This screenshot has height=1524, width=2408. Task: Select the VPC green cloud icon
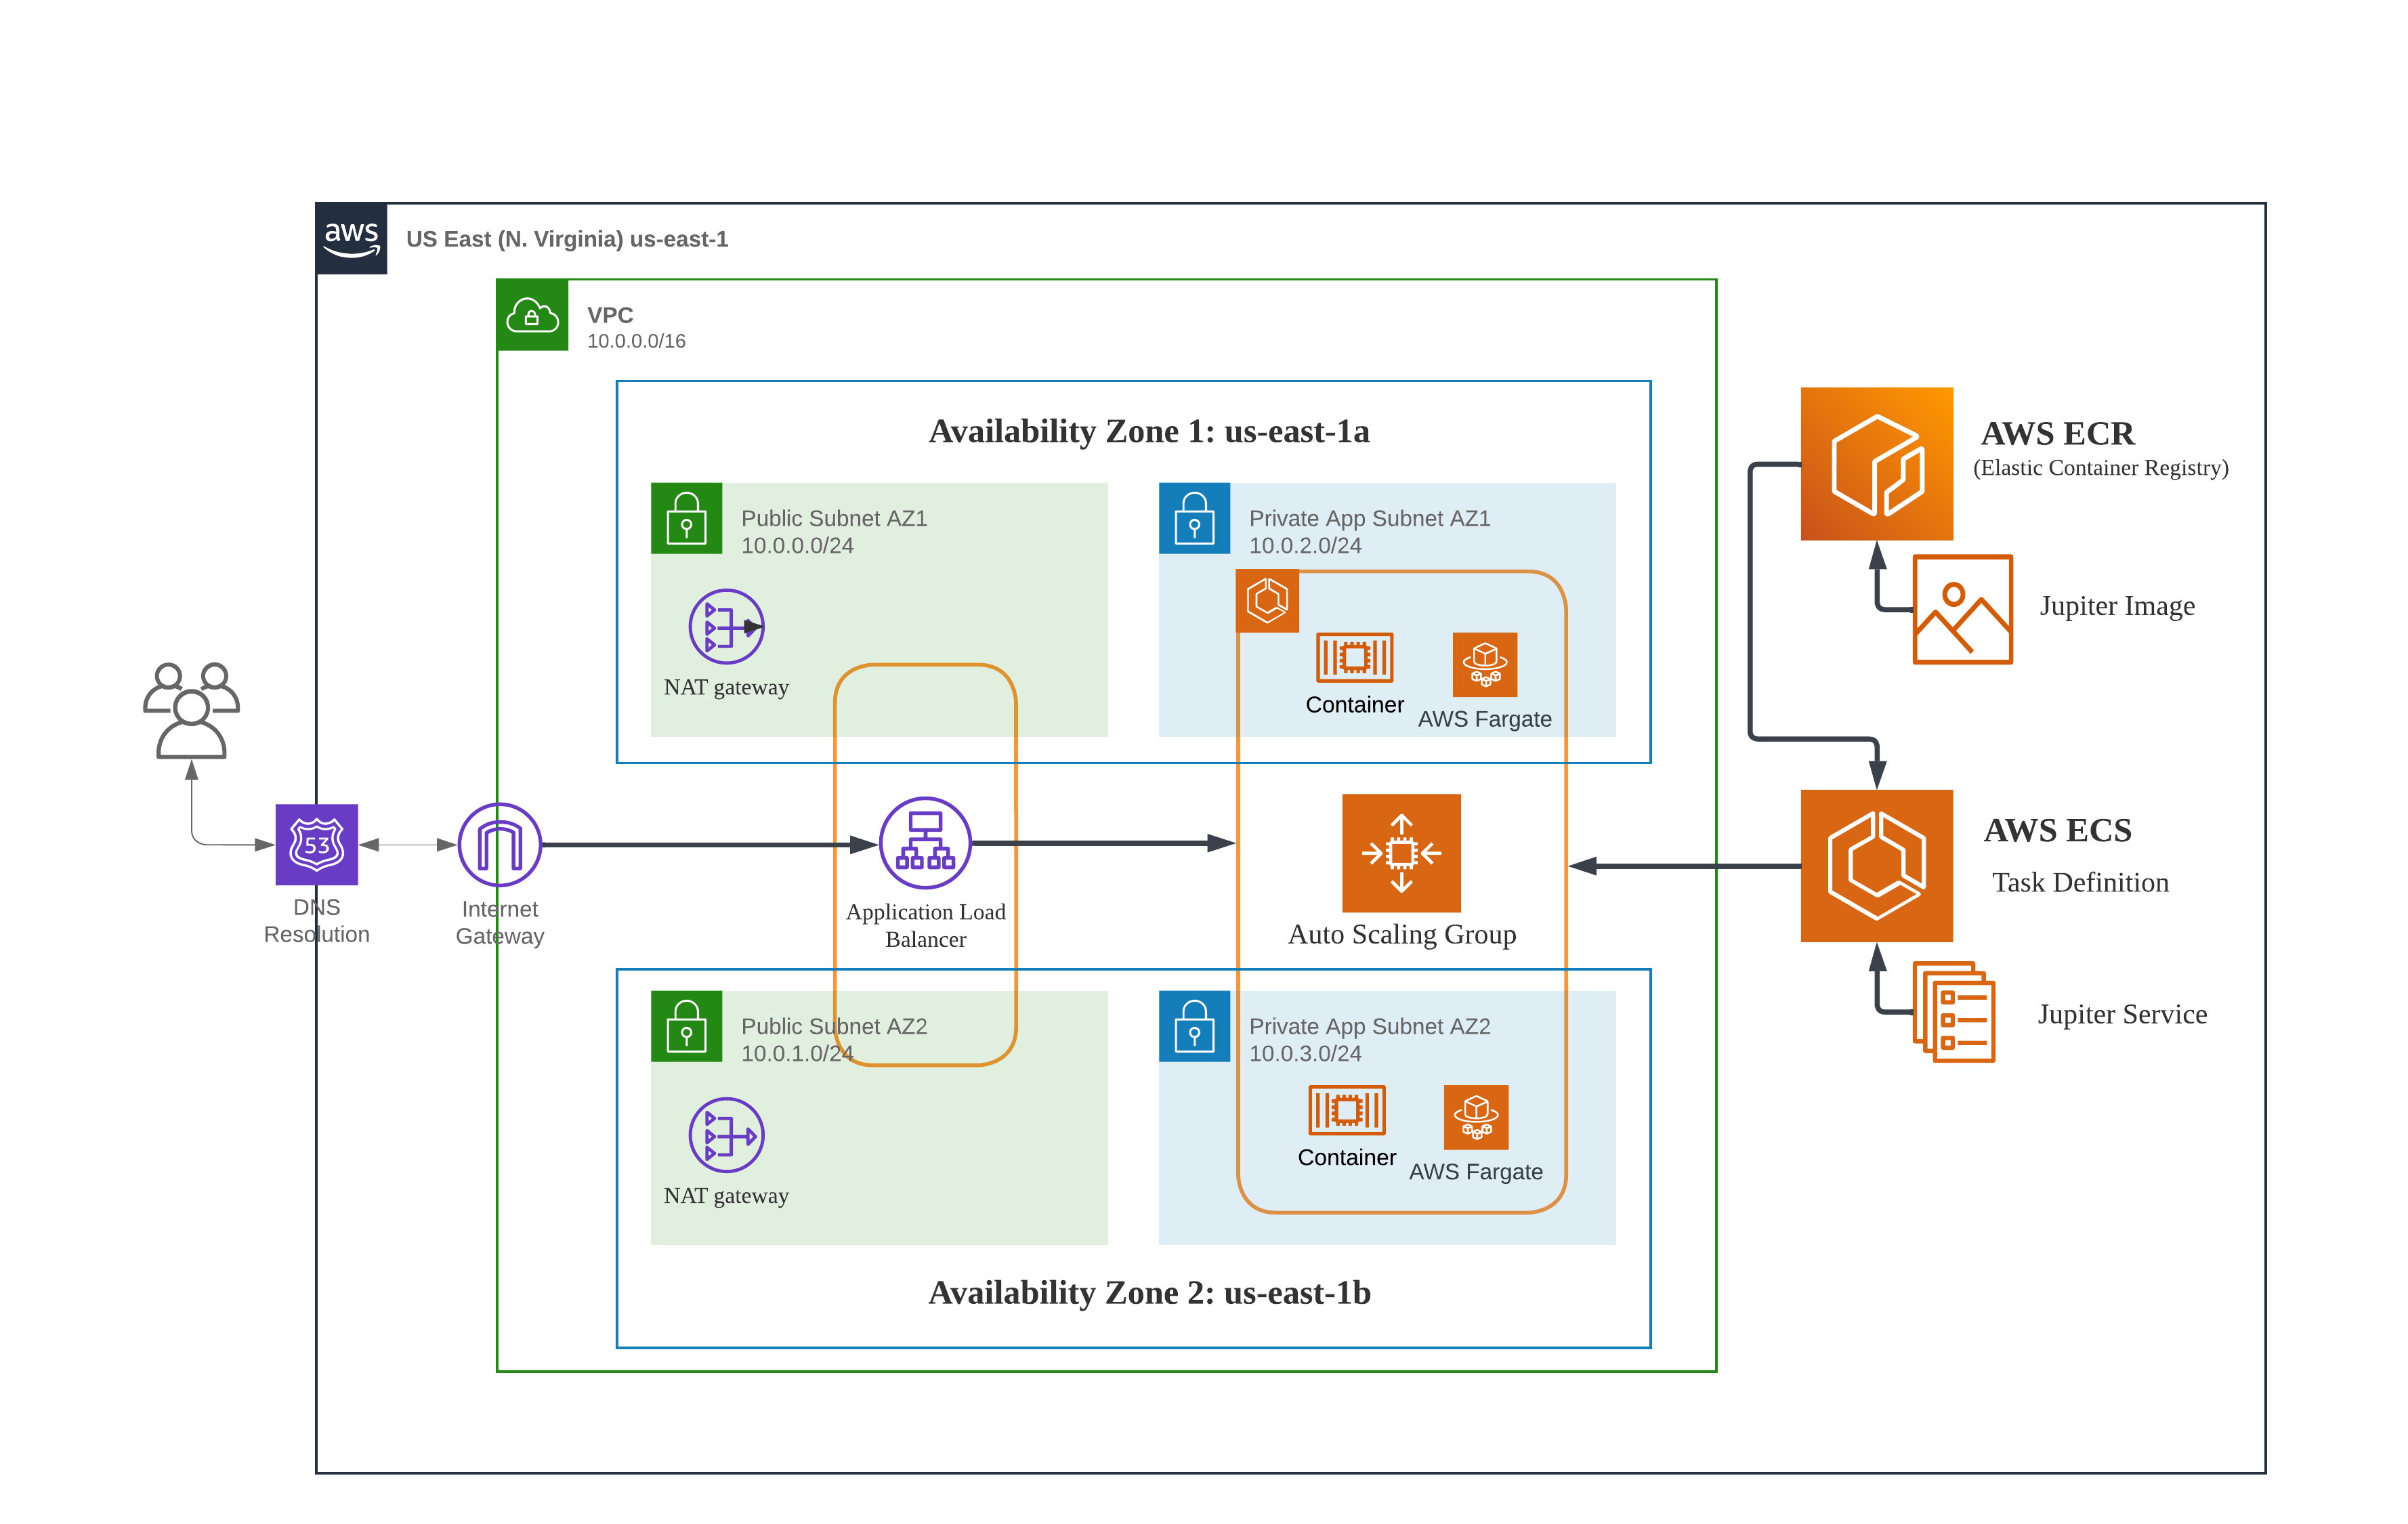pos(532,315)
